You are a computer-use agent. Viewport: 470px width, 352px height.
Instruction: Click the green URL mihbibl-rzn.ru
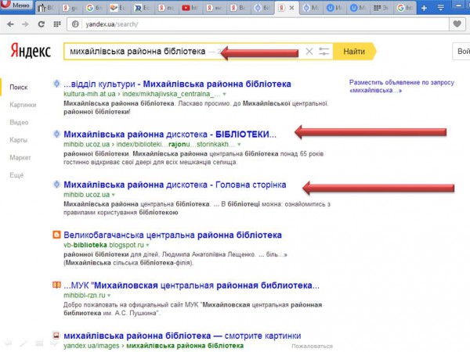[85, 295]
